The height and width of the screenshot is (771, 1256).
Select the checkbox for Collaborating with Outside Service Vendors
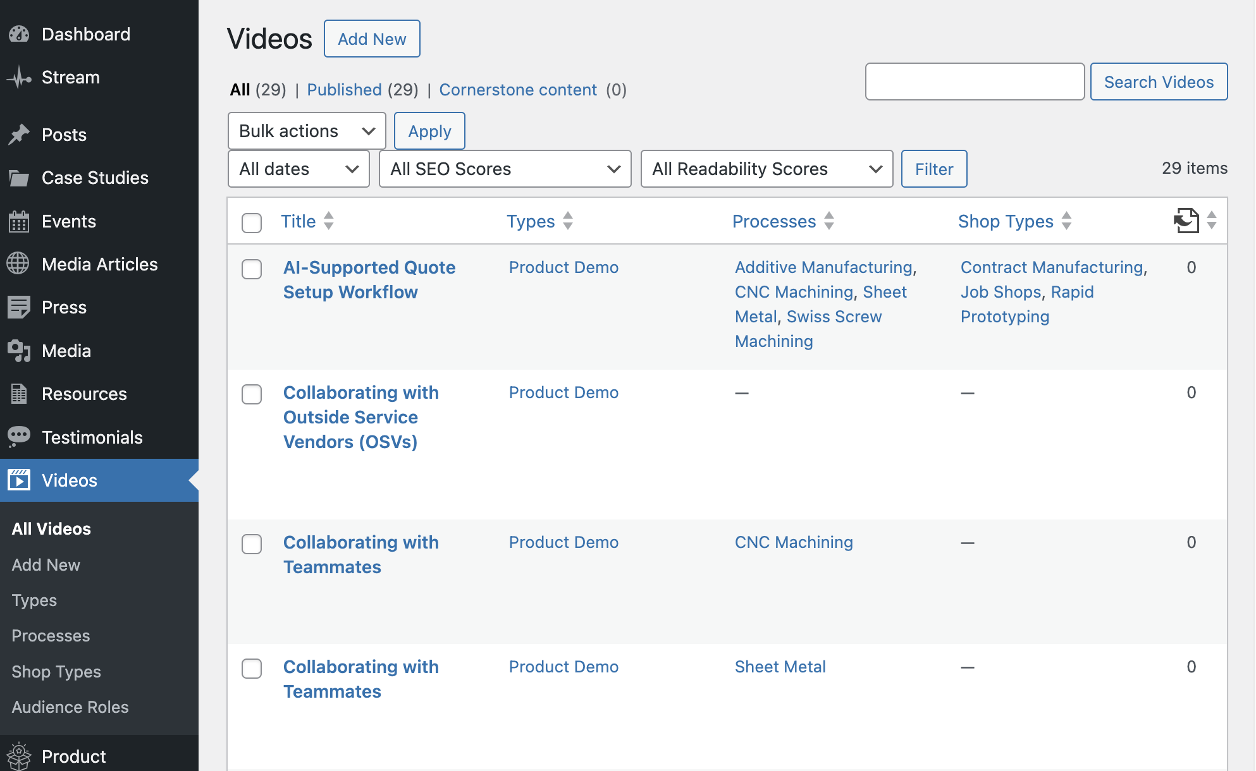251,394
